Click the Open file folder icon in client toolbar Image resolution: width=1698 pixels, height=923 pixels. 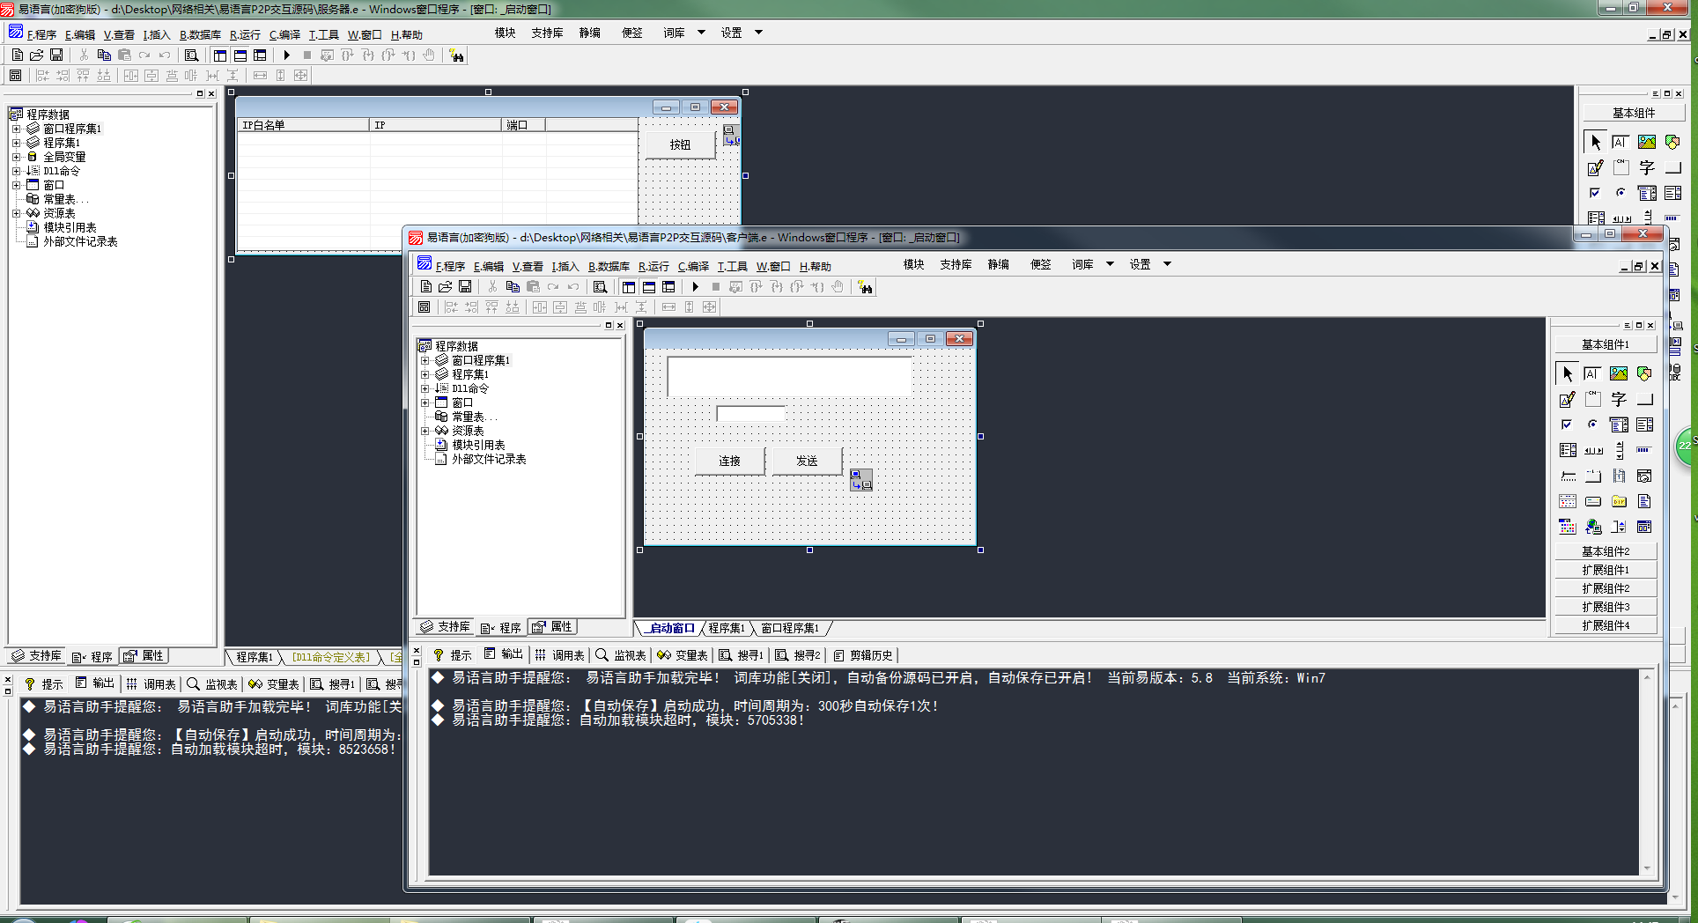coord(446,287)
